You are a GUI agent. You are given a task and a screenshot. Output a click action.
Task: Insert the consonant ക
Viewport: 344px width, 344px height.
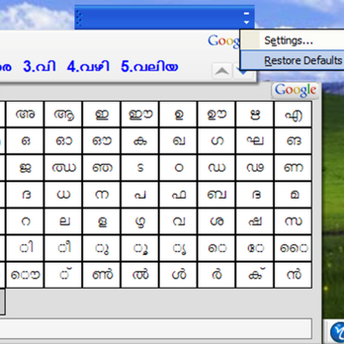140,141
